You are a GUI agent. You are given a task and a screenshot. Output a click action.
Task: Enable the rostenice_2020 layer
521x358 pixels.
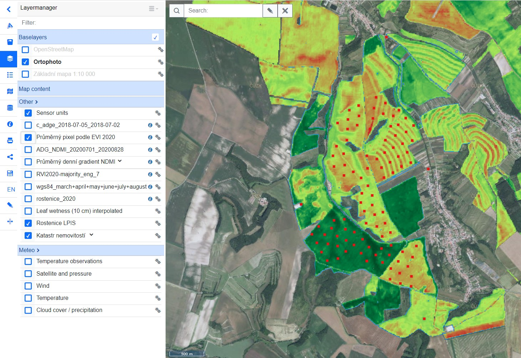[28, 199]
